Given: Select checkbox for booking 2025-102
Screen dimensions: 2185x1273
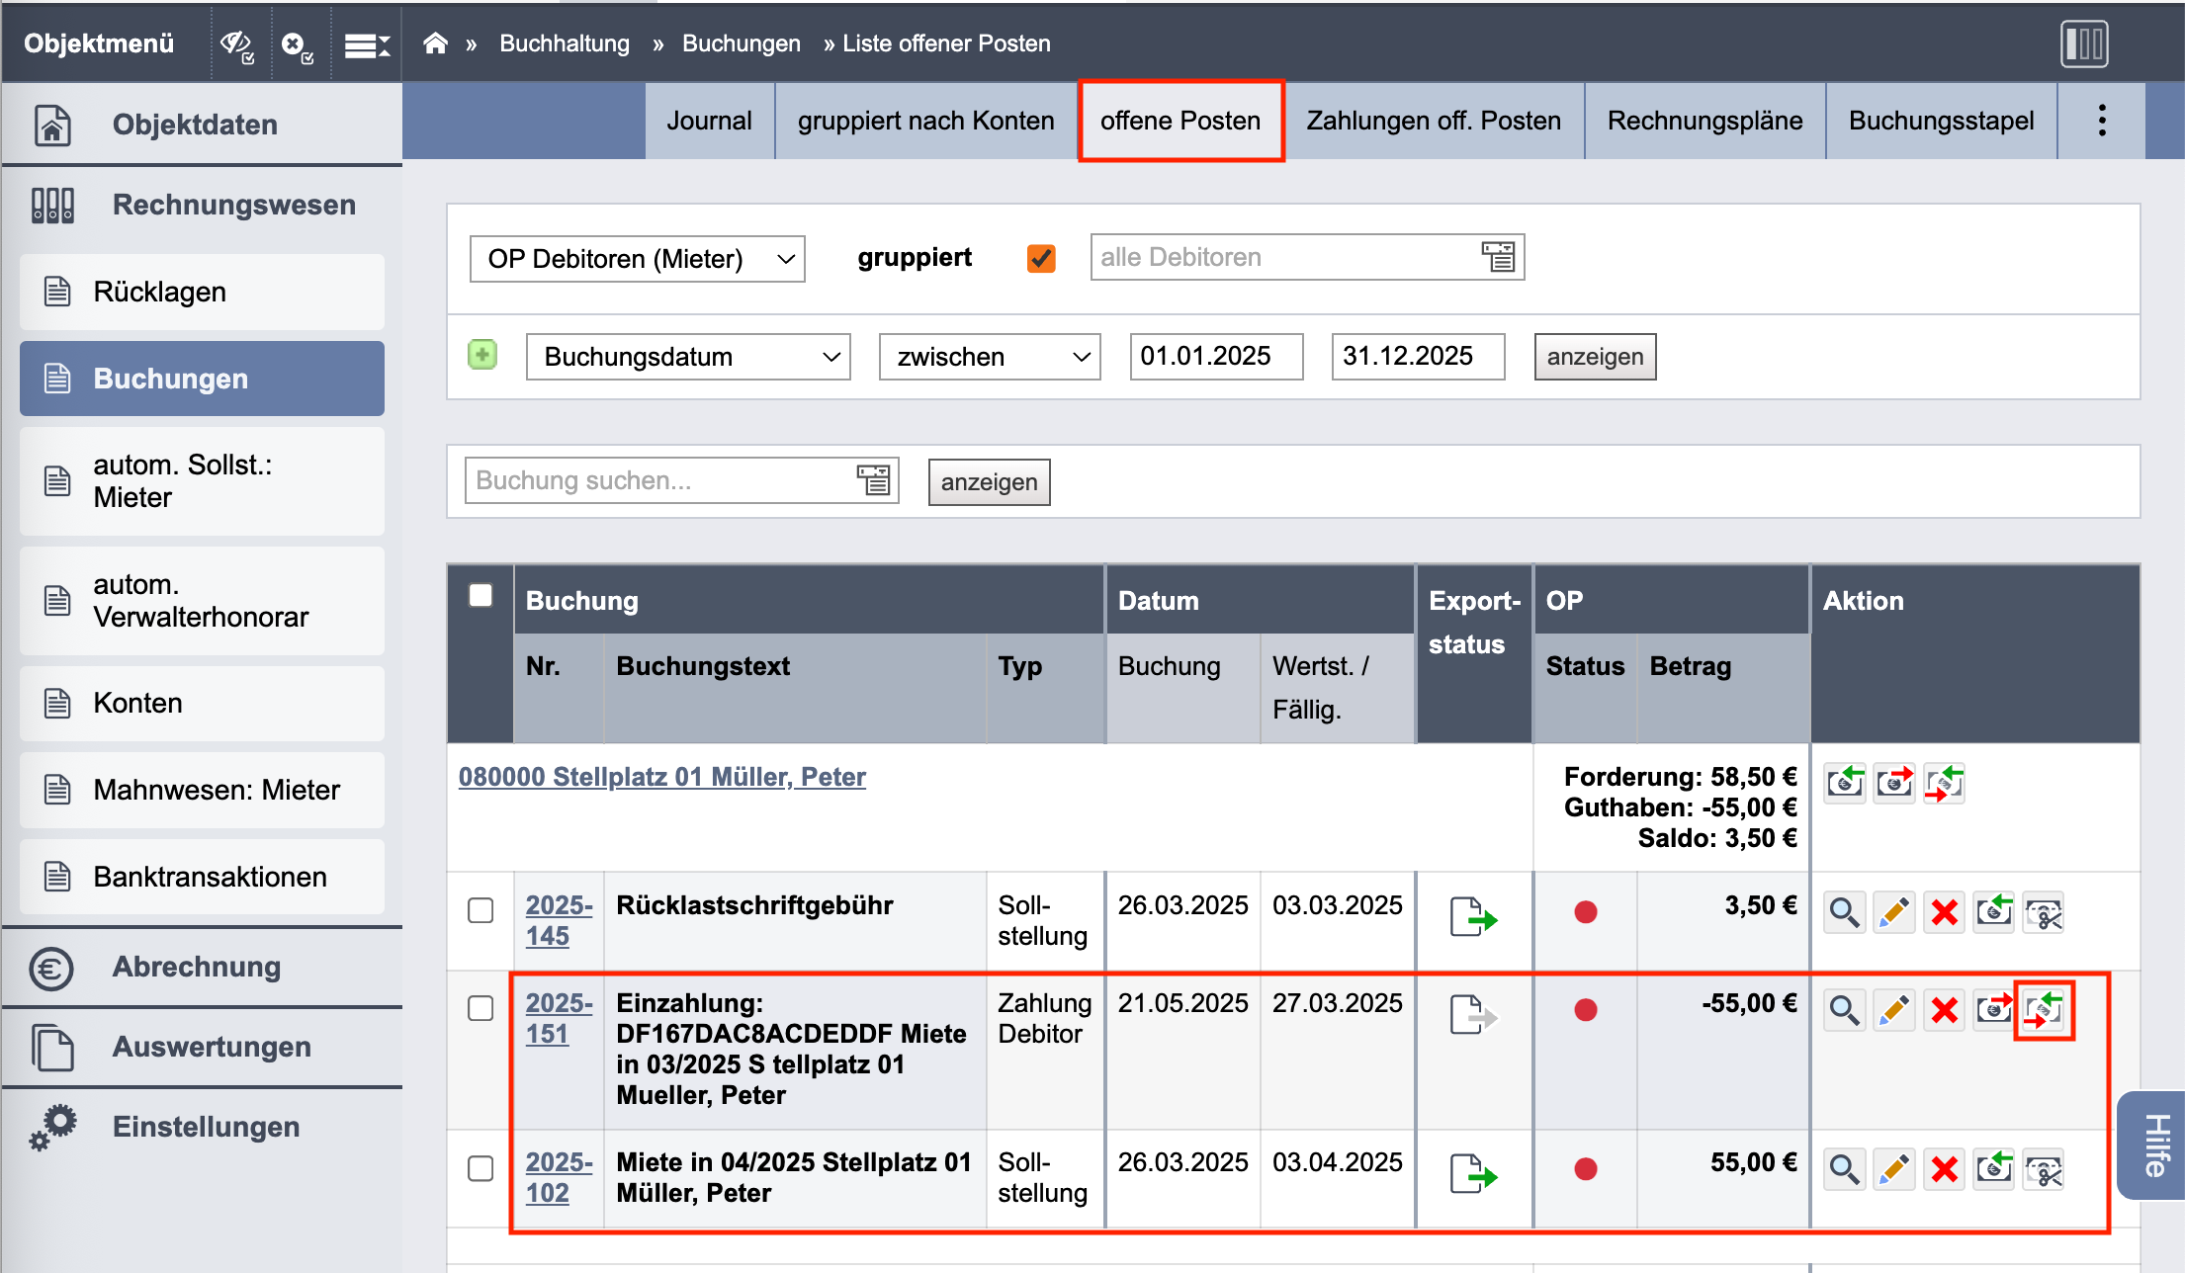Looking at the screenshot, I should 481,1168.
